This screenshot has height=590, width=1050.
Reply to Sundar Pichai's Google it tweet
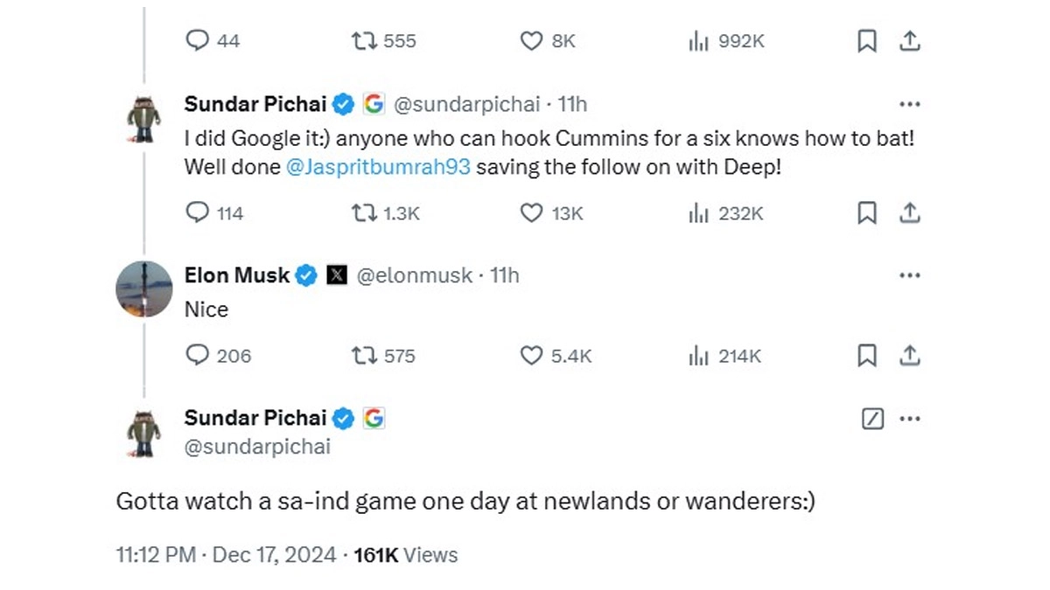coord(199,212)
